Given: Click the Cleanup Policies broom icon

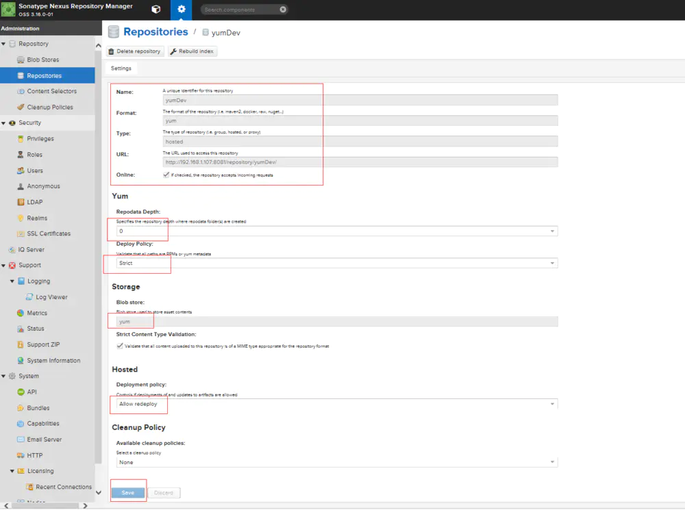Looking at the screenshot, I should click(x=21, y=107).
